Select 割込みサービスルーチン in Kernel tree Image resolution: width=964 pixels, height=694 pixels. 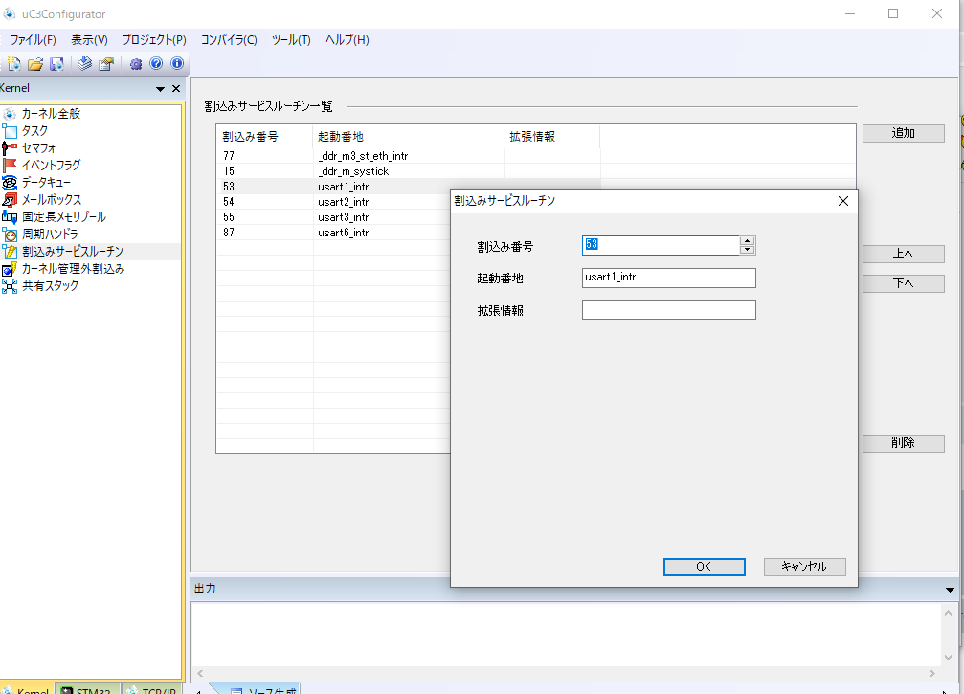[73, 252]
